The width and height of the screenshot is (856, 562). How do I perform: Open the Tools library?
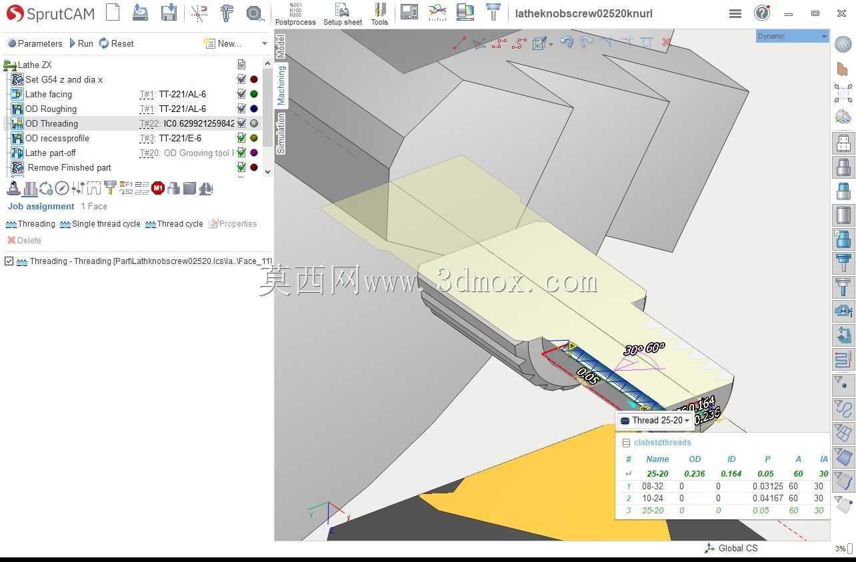coord(379,13)
